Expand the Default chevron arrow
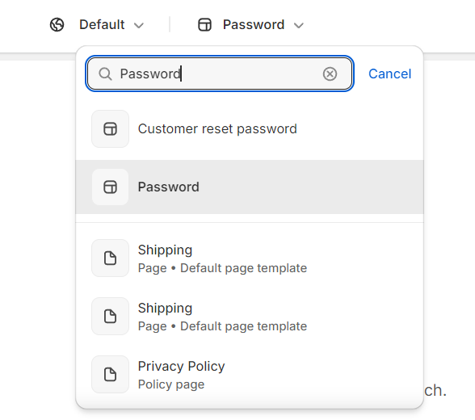This screenshot has width=475, height=420. point(139,25)
